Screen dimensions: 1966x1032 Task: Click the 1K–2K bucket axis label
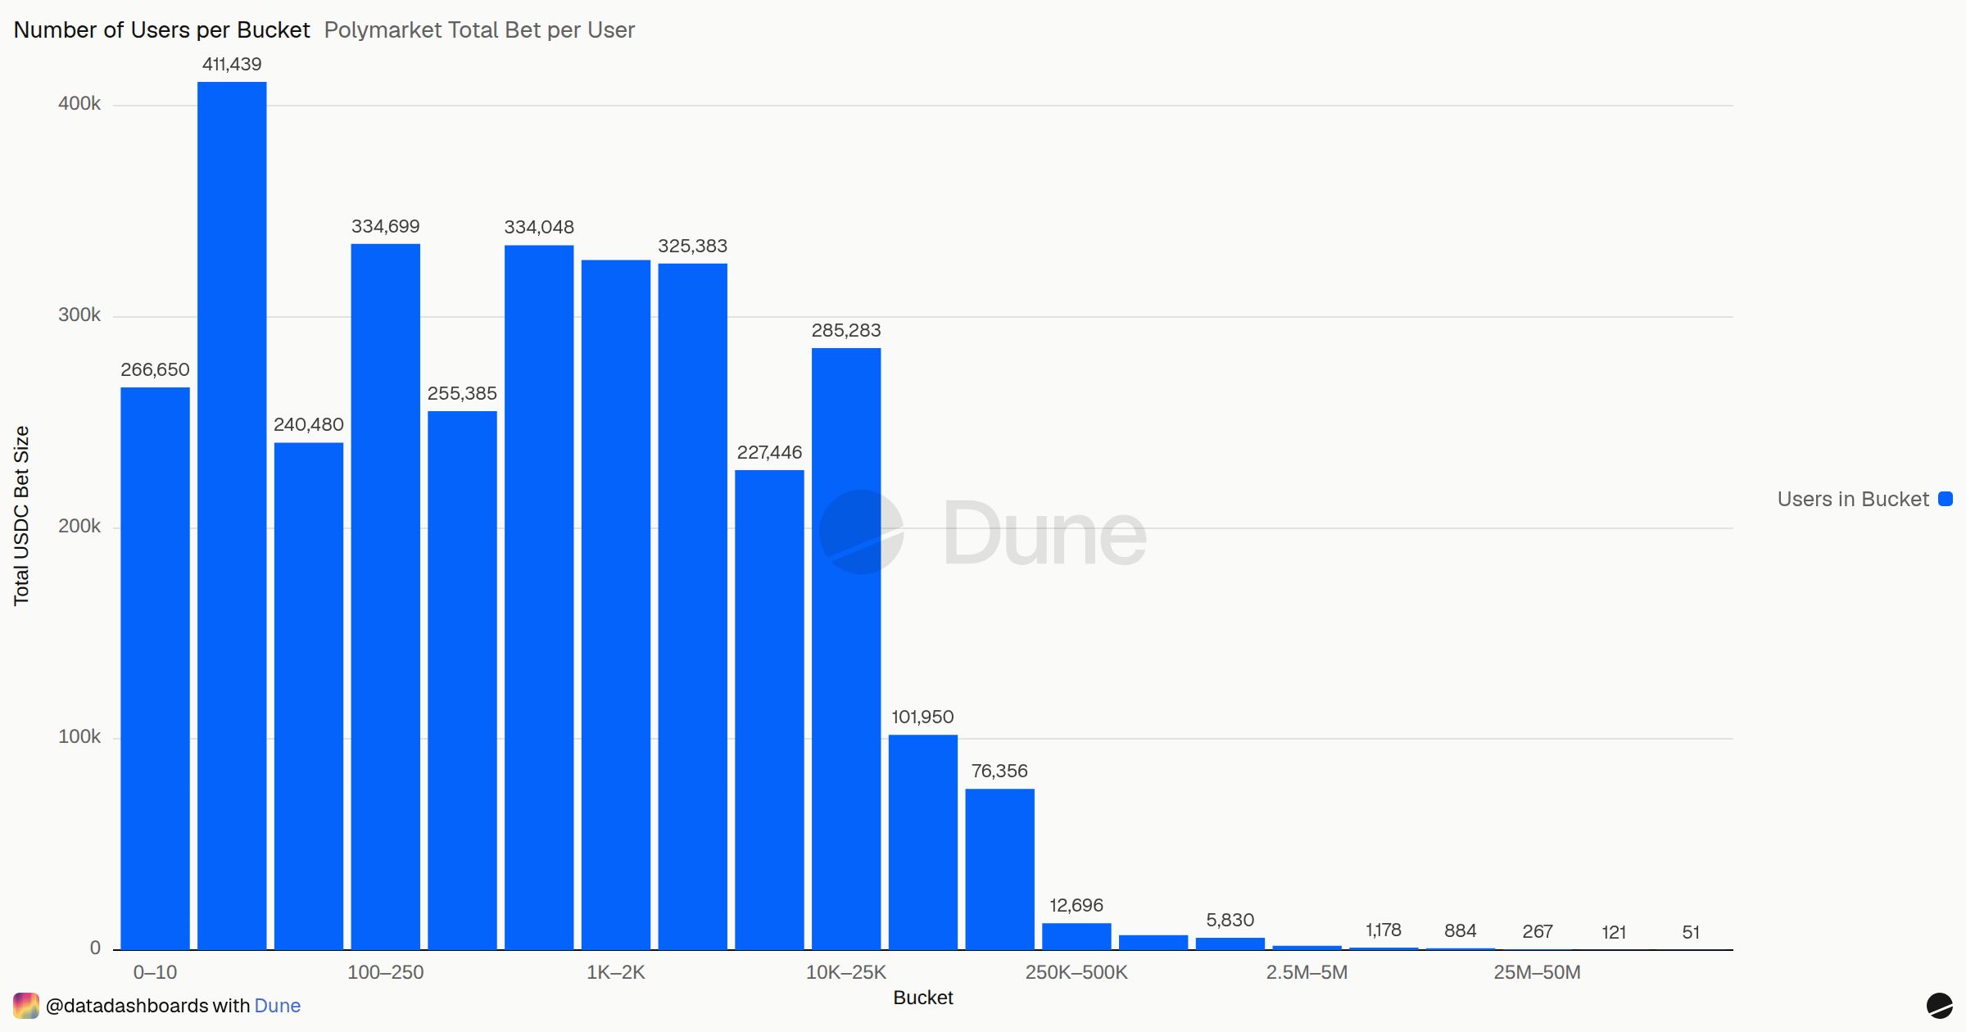point(616,972)
